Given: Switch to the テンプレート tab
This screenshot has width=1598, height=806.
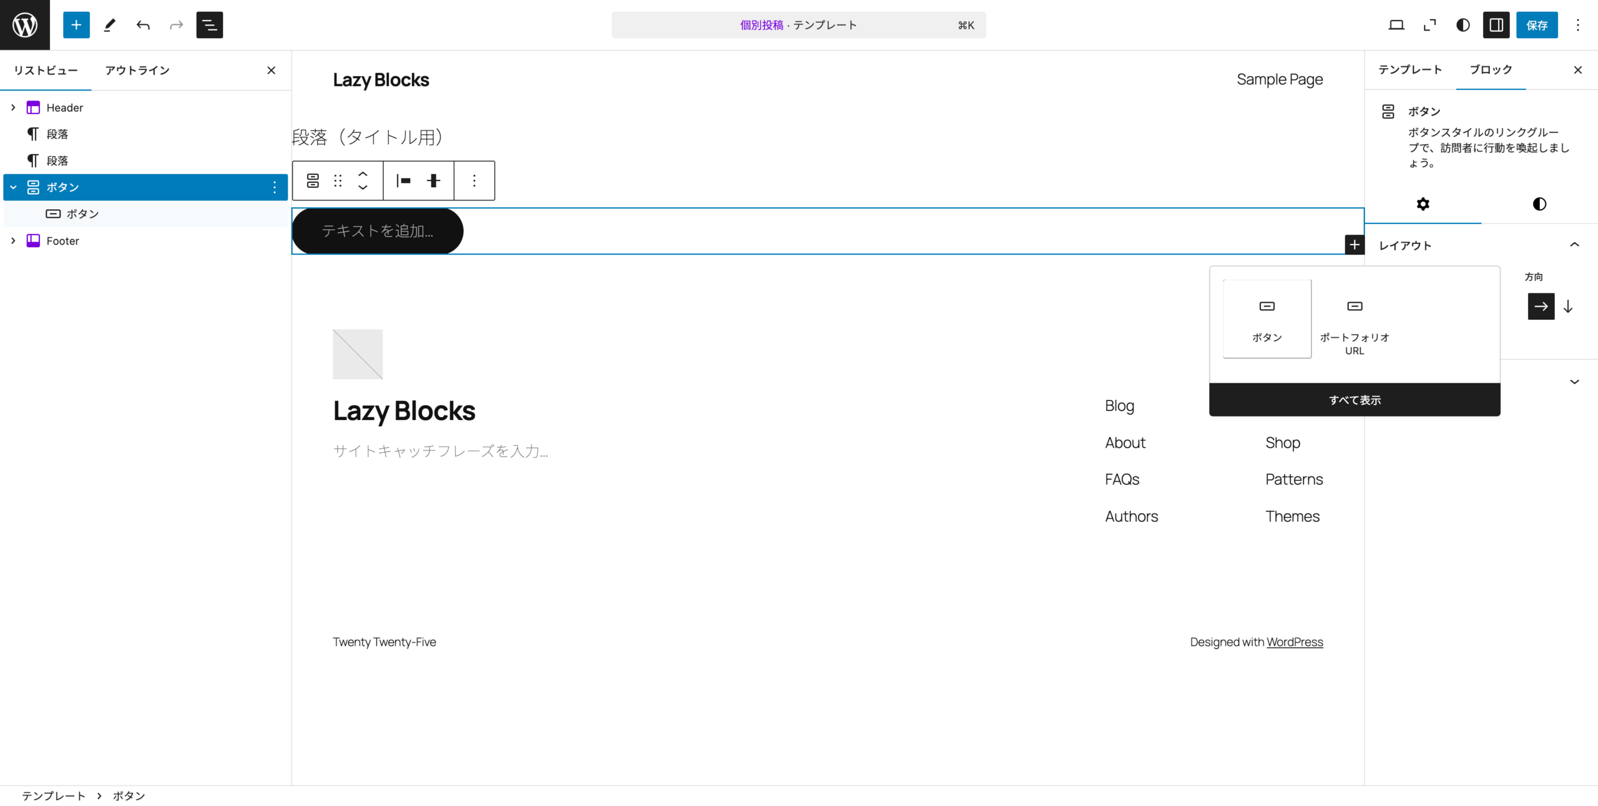Looking at the screenshot, I should pyautogui.click(x=1410, y=69).
